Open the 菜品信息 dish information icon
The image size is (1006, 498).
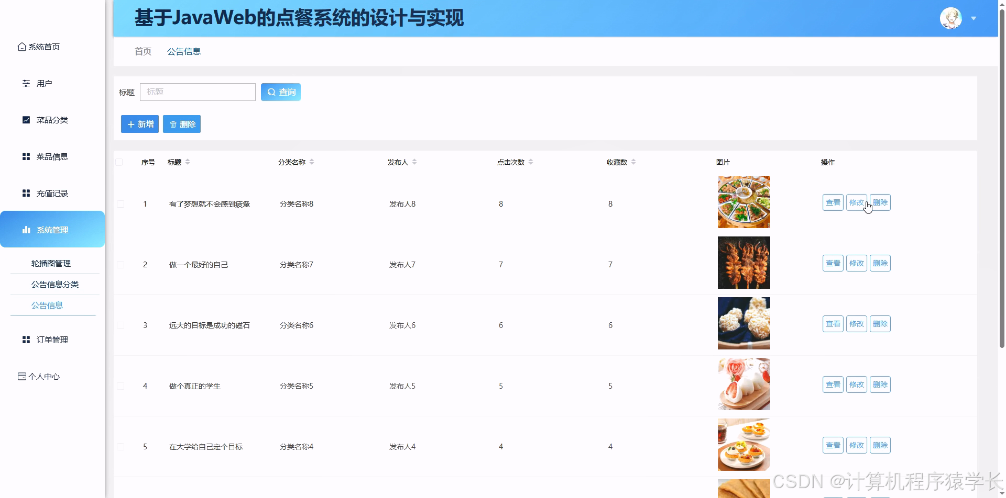(x=26, y=156)
